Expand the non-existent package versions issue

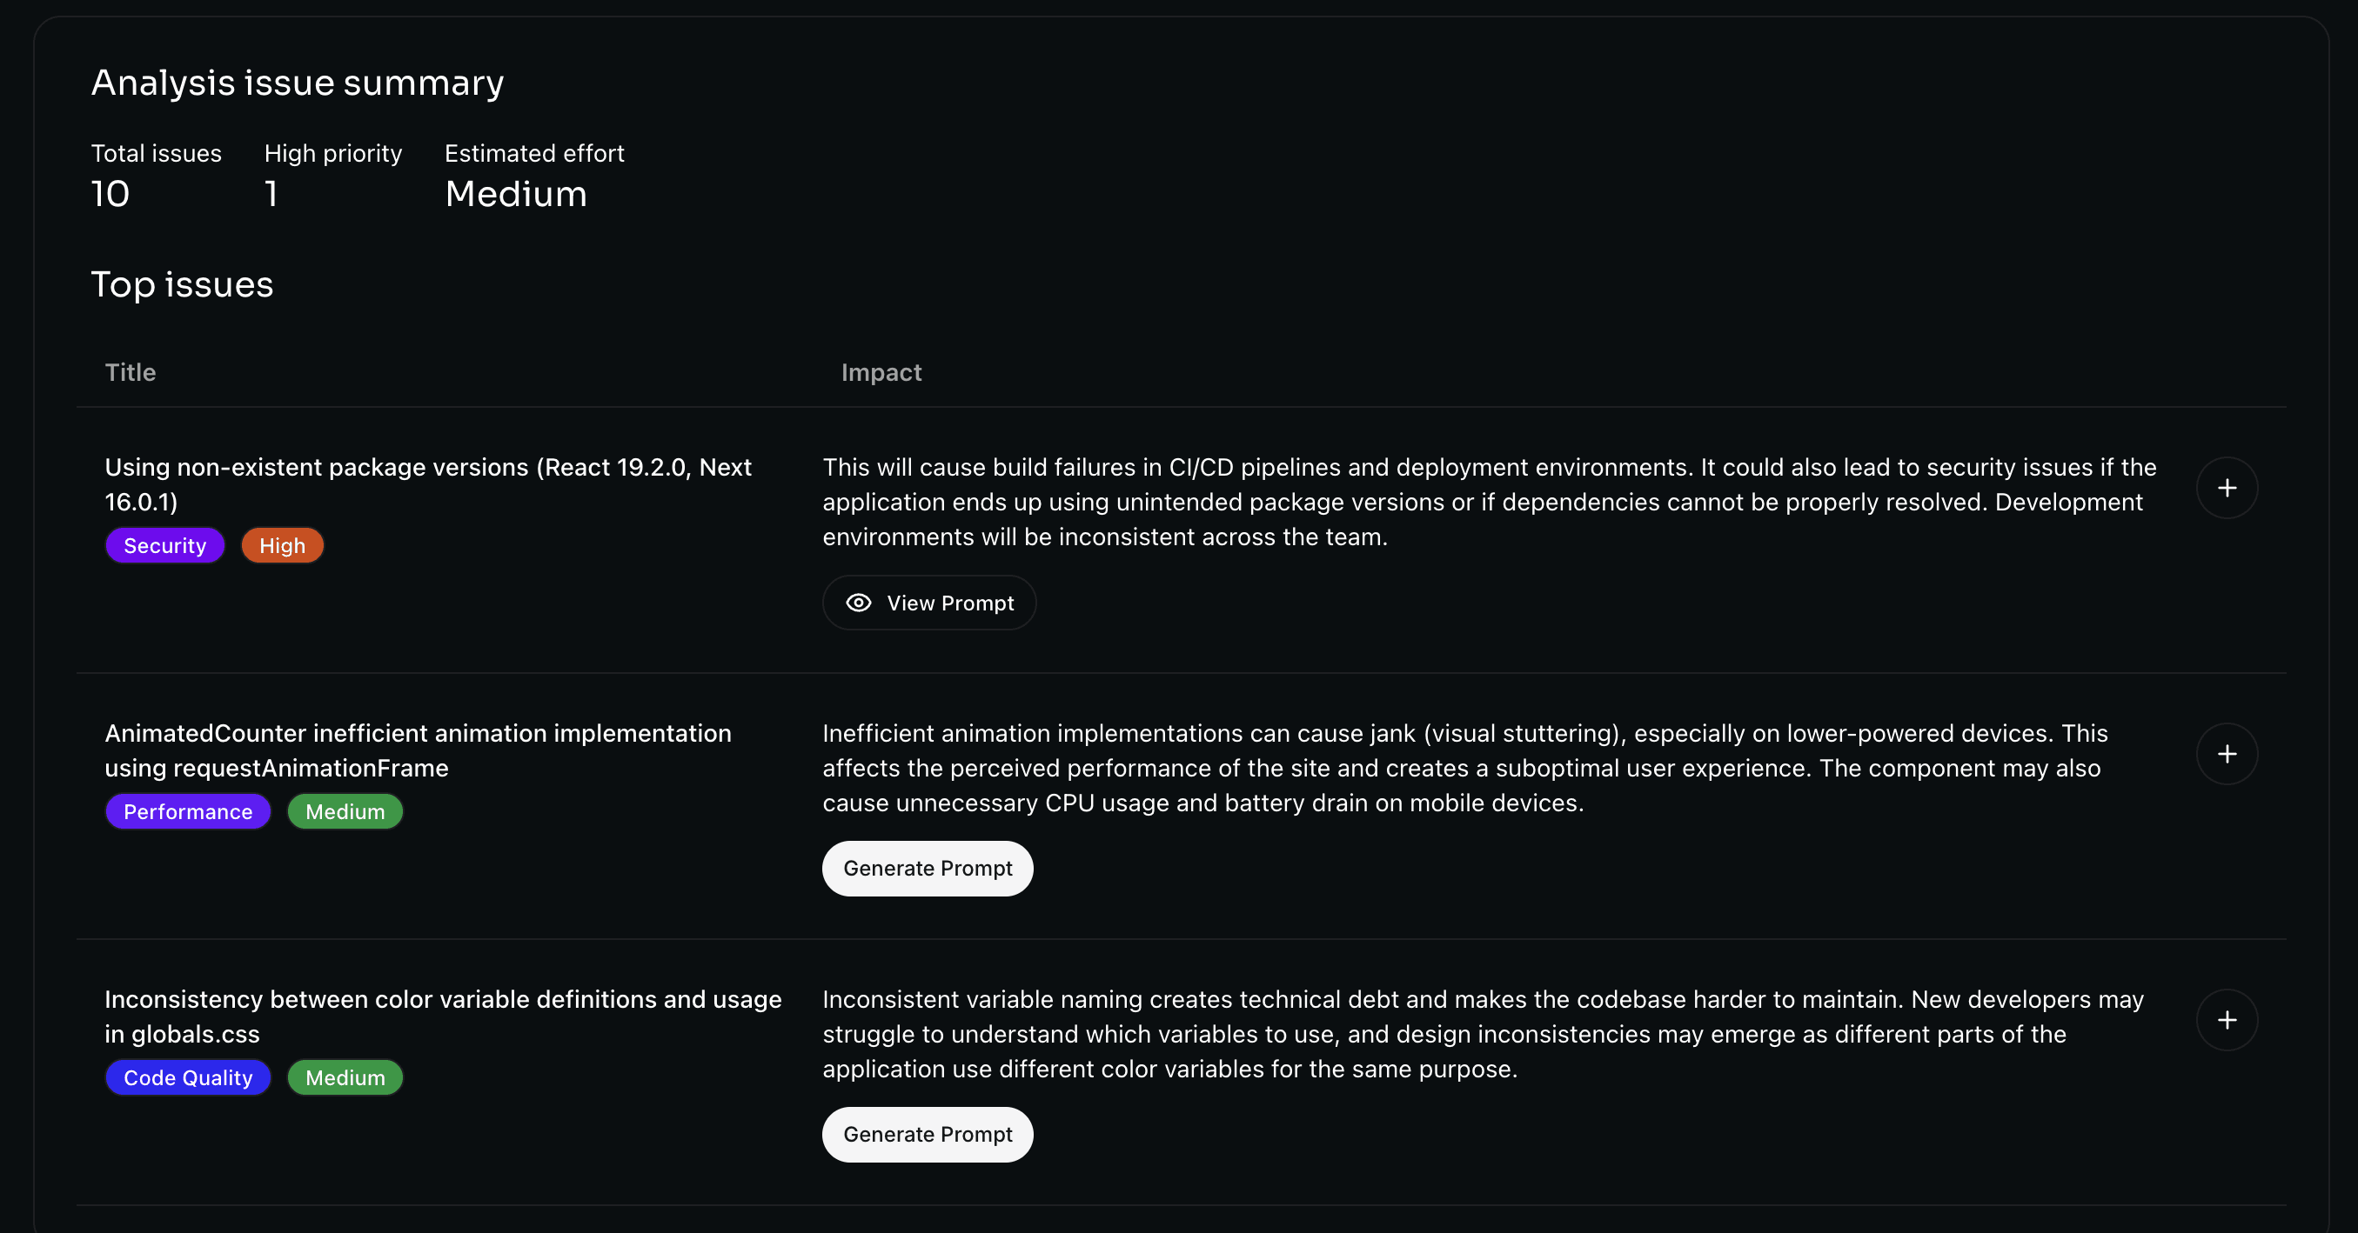click(2227, 488)
